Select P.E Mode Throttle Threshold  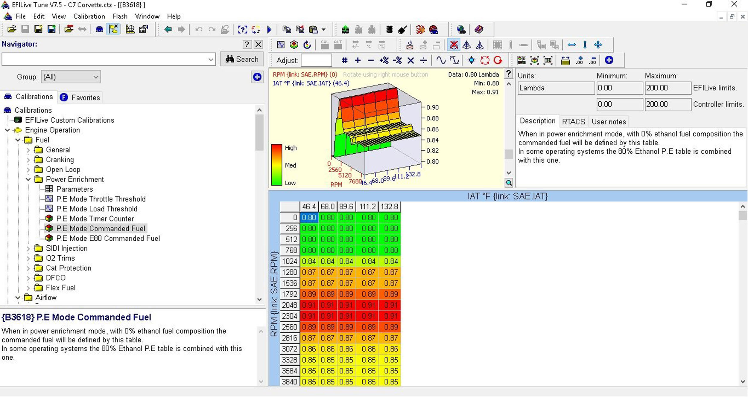tap(101, 199)
